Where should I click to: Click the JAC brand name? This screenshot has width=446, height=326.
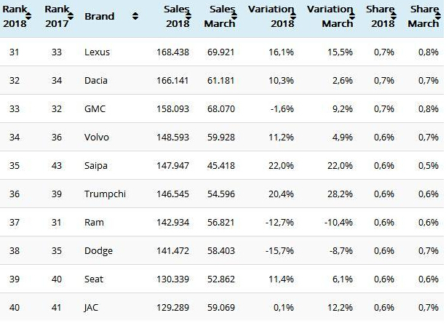point(93,309)
